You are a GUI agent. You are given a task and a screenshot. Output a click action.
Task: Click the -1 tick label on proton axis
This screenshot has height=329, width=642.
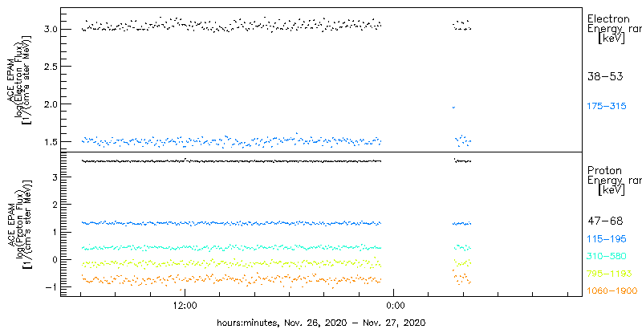(51, 286)
